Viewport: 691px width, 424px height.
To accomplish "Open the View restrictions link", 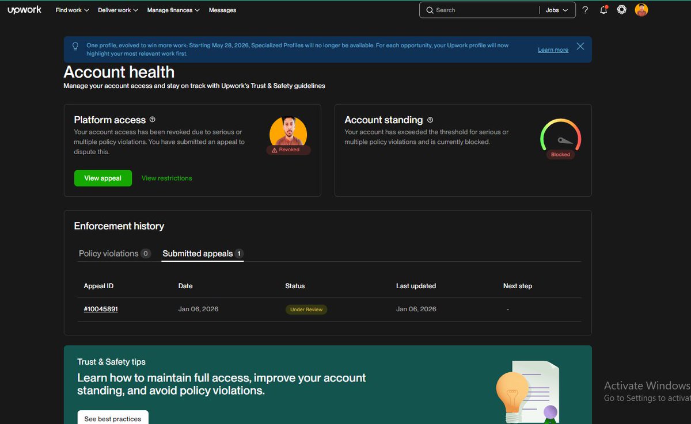I will [x=167, y=178].
